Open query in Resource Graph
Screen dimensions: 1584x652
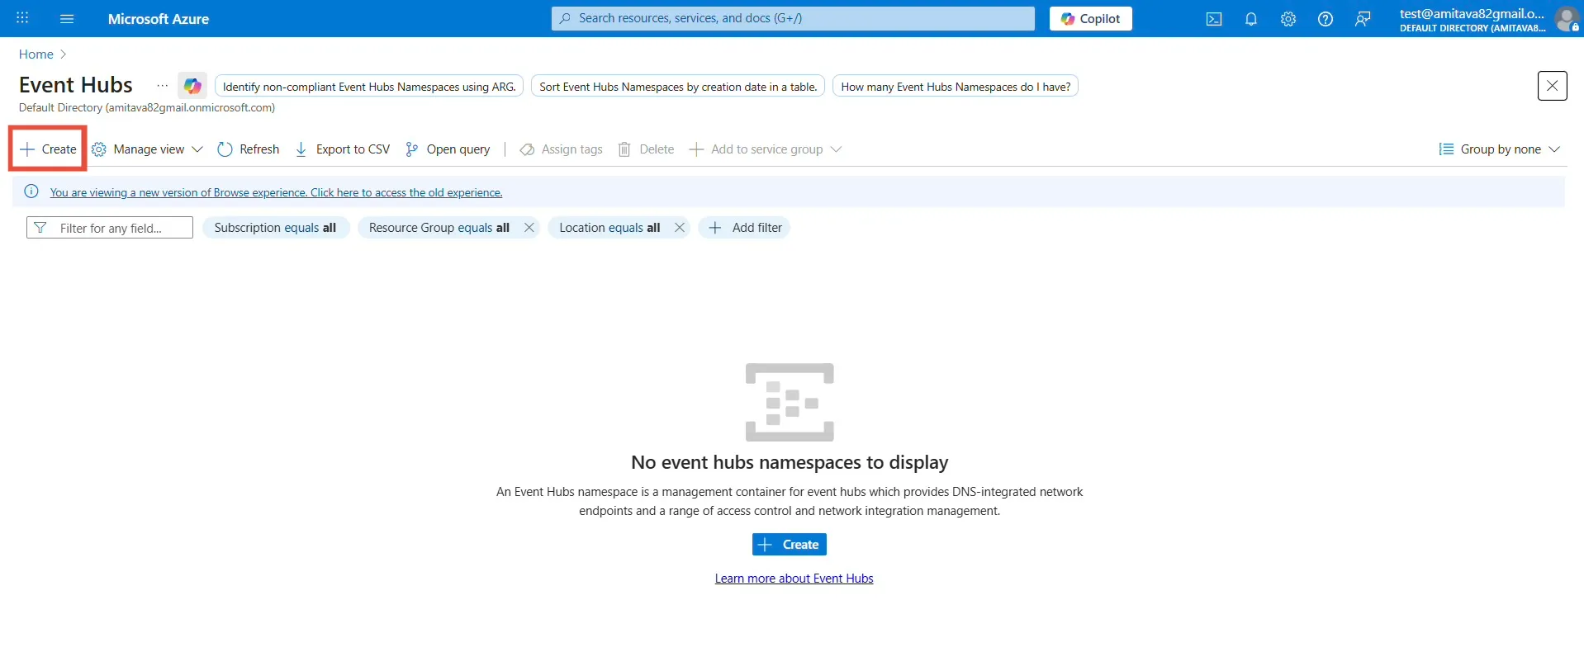coord(448,149)
